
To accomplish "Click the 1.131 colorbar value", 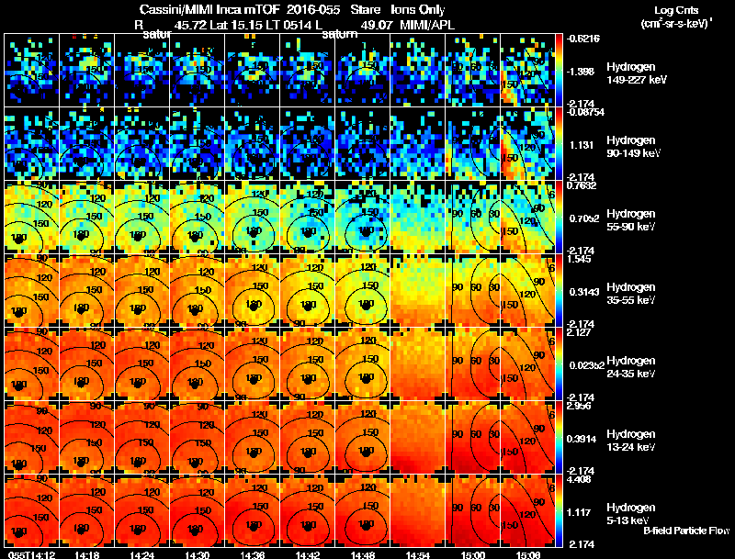I will pyautogui.click(x=582, y=145).
